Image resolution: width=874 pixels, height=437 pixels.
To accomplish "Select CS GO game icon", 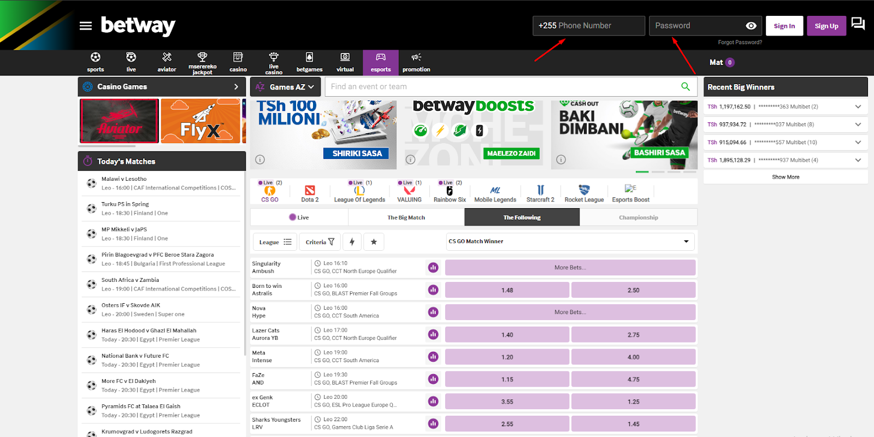I will 270,191.
